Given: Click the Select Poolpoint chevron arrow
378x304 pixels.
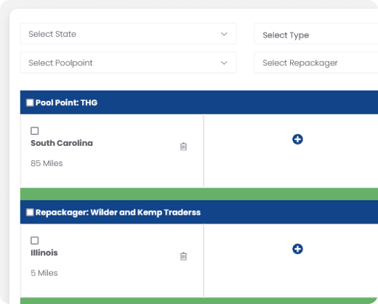Looking at the screenshot, I should (x=224, y=63).
